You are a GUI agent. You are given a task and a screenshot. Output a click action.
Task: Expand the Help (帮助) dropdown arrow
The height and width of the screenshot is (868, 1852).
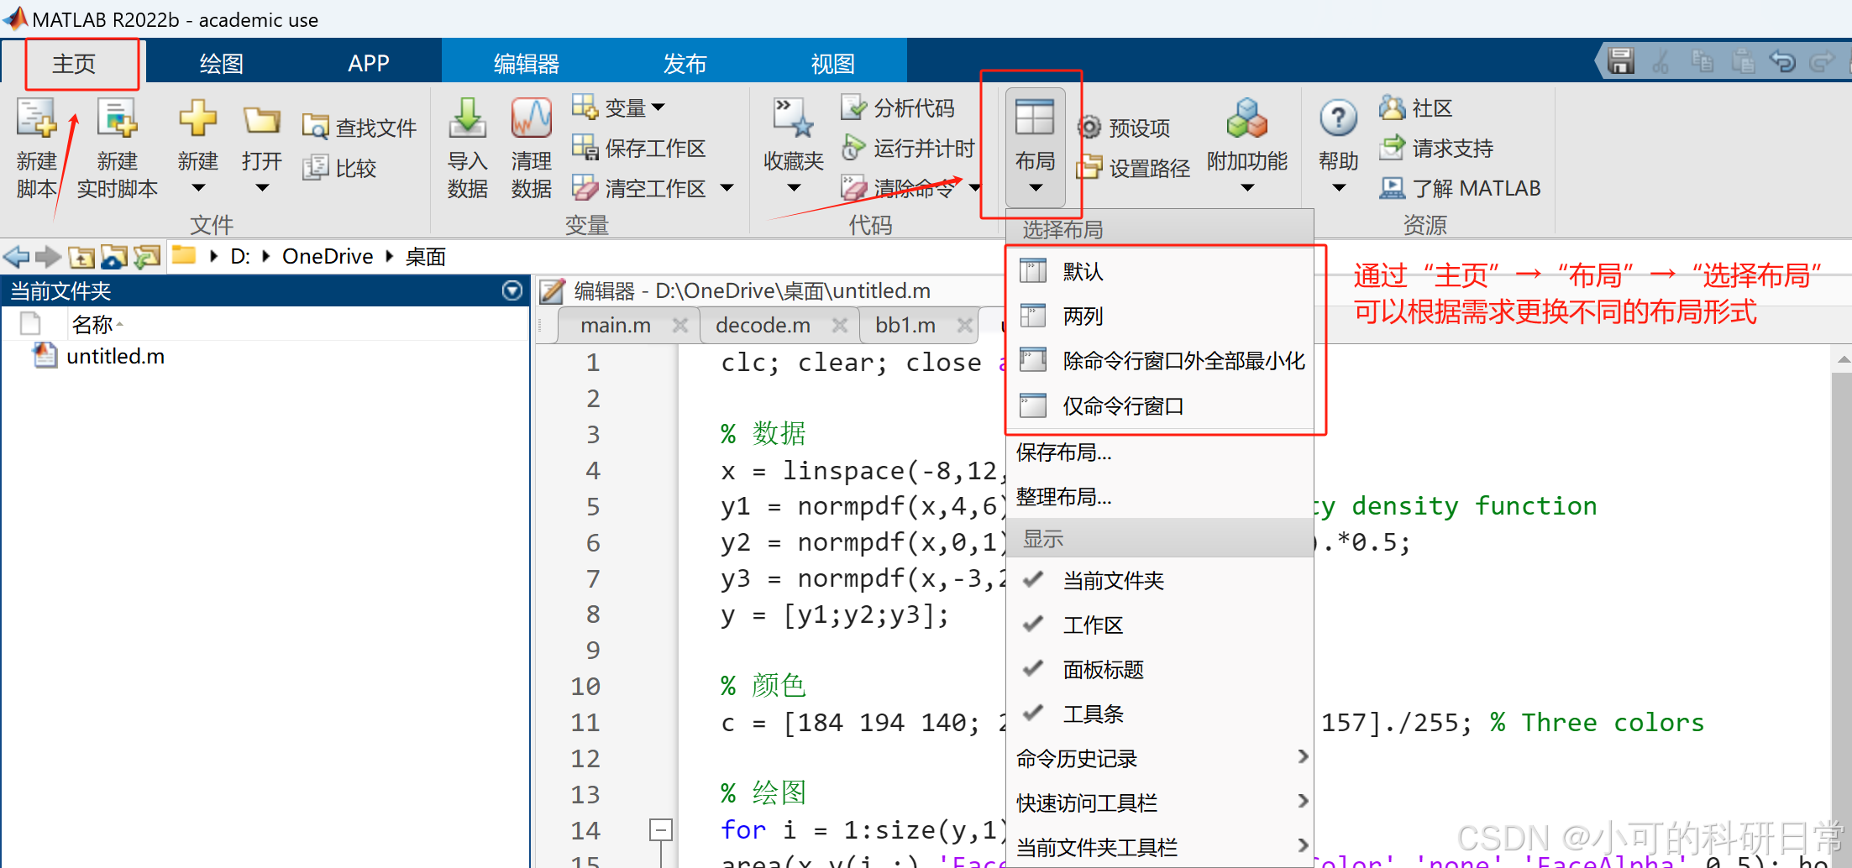1338,188
